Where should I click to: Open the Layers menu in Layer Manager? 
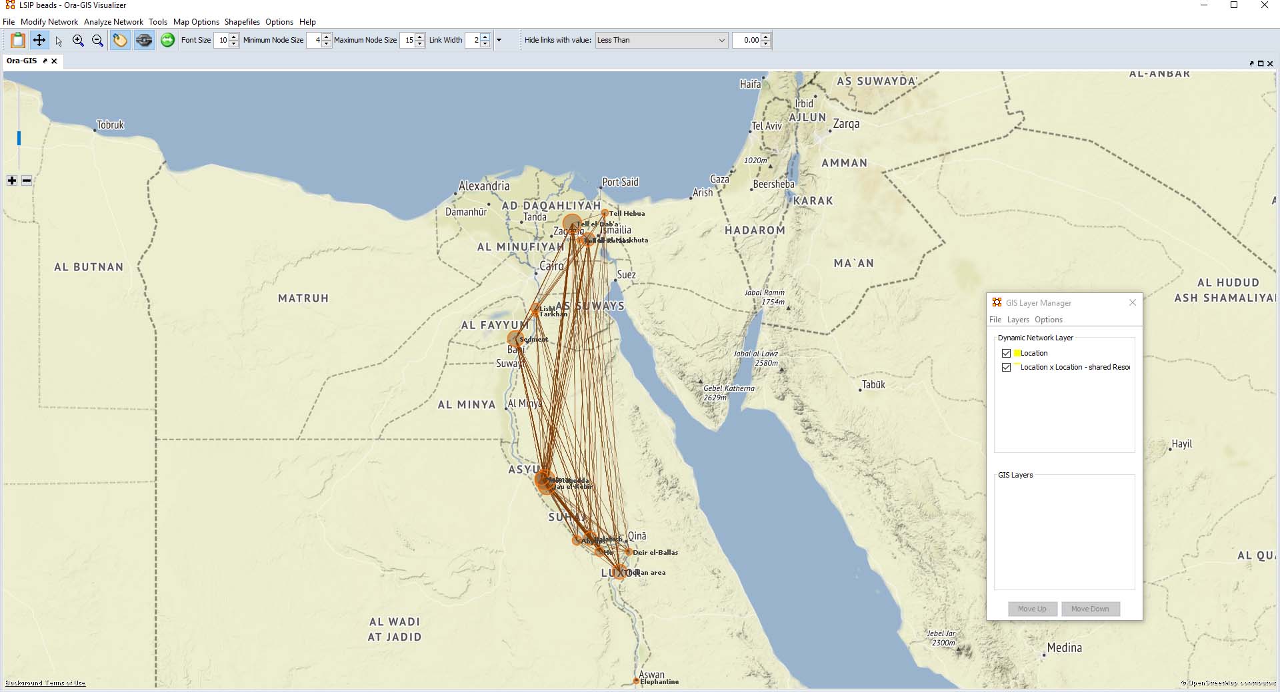[1018, 320]
